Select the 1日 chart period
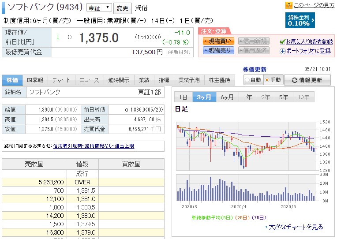337x239 pixels. click(183, 97)
